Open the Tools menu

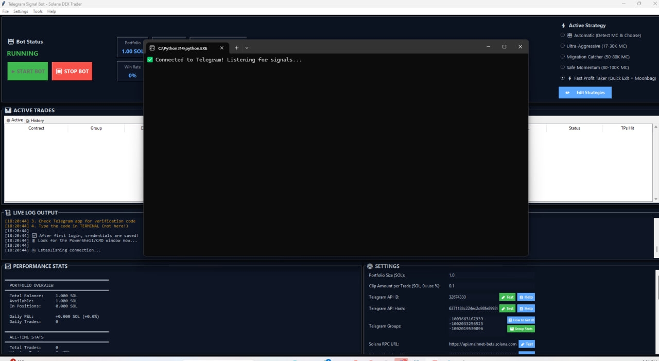[38, 11]
